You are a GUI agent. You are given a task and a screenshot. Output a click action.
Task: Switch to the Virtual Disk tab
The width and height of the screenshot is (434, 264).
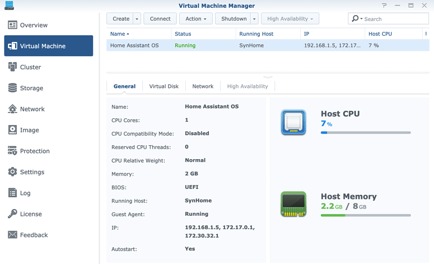(x=164, y=86)
